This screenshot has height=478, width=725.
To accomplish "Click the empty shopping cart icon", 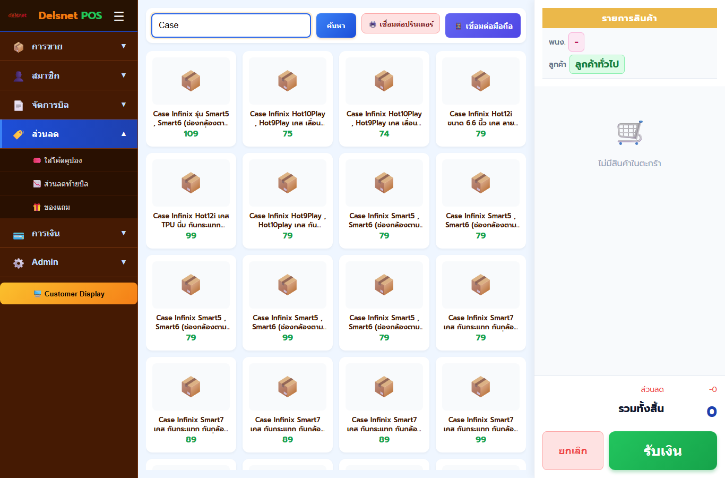I will click(x=629, y=133).
